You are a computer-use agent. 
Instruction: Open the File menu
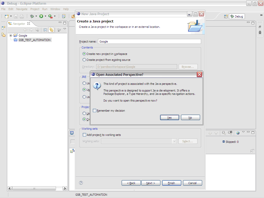coord(3,9)
